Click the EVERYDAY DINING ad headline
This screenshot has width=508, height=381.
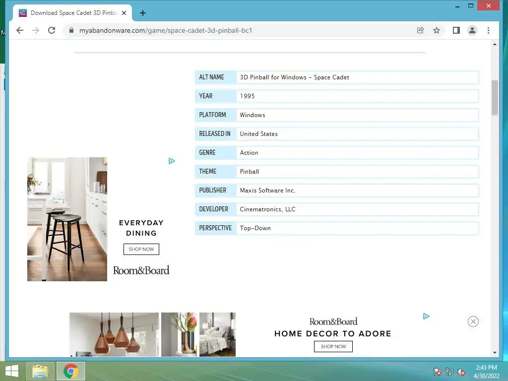pyautogui.click(x=141, y=228)
